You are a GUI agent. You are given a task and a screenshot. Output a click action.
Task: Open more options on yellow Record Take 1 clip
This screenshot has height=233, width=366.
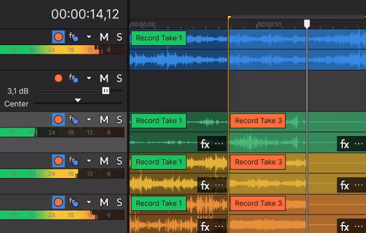tap(219, 185)
